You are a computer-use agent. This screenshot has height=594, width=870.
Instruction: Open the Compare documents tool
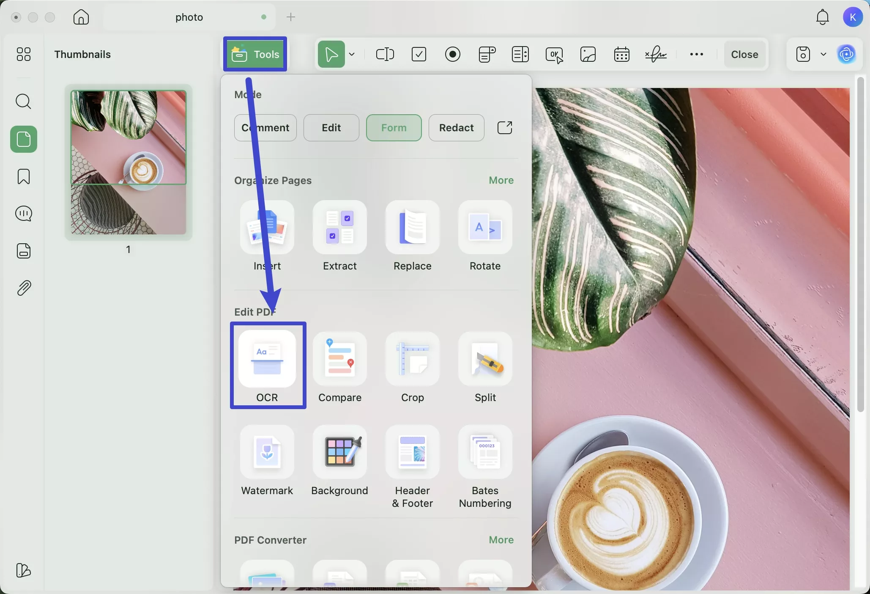click(339, 359)
